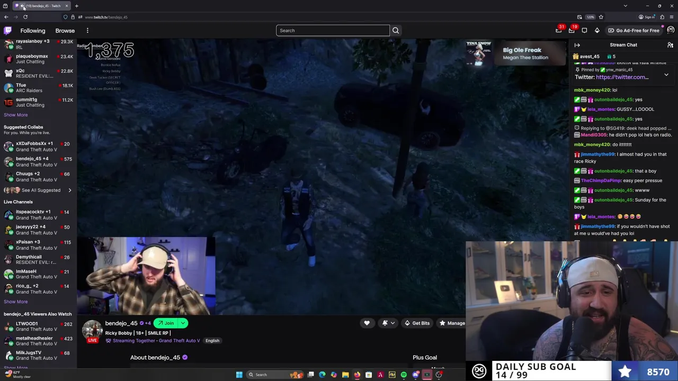Click the Twitch search field
The height and width of the screenshot is (381, 678).
[333, 31]
